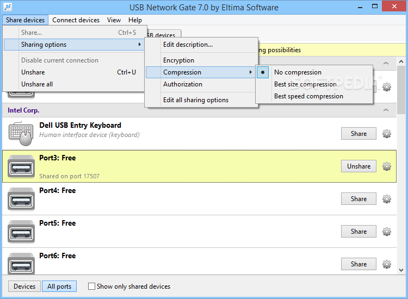Viewport: 408px width, 299px height.
Task: Switch to the partially hidden USB devices tab
Action: pos(164,34)
